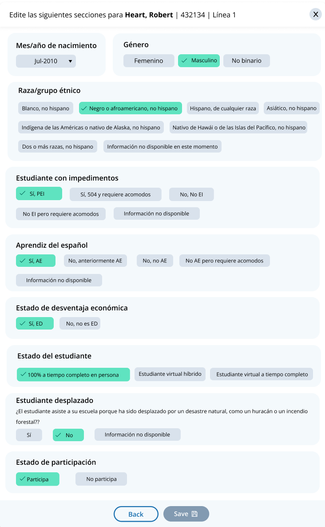
Task: Toggle the checked Masculino option
Action: coord(199,60)
